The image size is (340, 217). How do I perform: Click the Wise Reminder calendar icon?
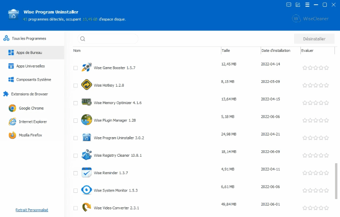[x=87, y=172]
